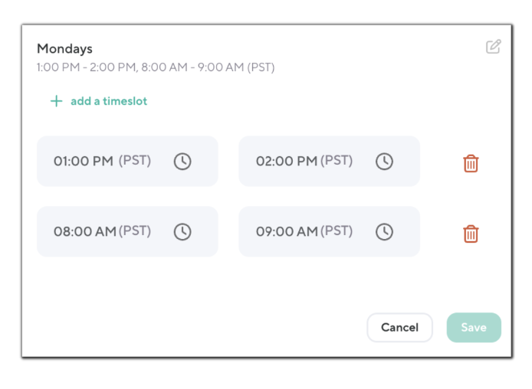Click the plus icon to add timeslot
Viewport: 532px width, 389px height.
pos(56,101)
